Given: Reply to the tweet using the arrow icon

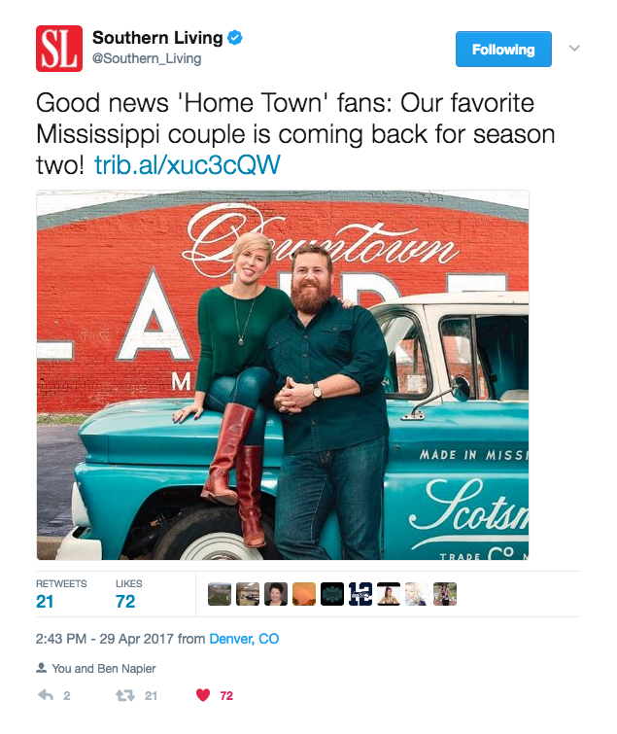Looking at the screenshot, I should click(x=46, y=695).
